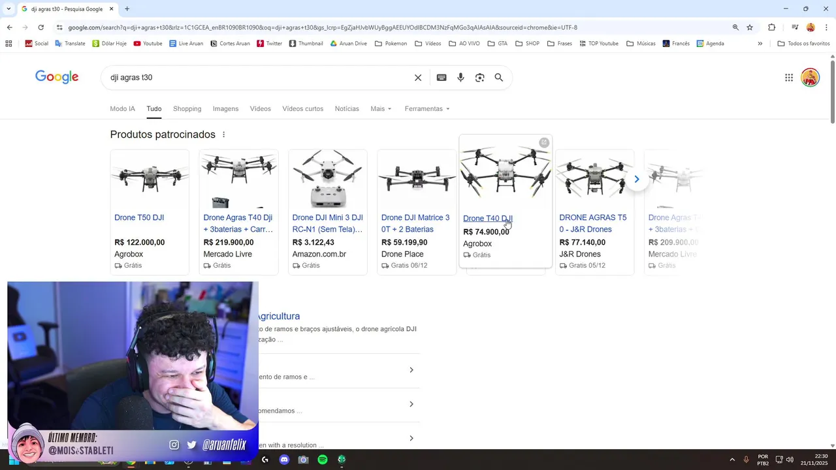Screen dimensions: 836x470
Task: Open the Google apps grid
Action: (x=789, y=78)
